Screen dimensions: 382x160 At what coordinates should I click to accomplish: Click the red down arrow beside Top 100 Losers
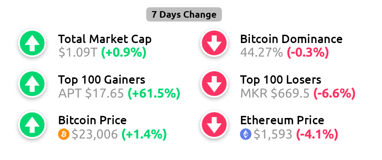(x=214, y=84)
